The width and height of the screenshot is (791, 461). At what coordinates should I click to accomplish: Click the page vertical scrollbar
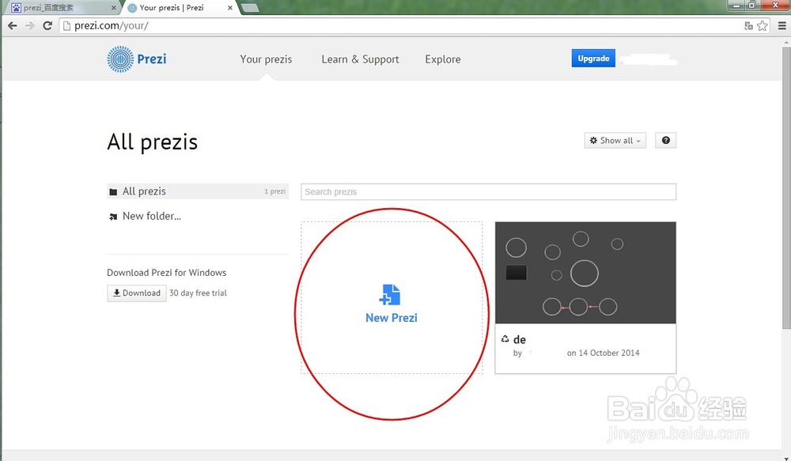point(786,187)
